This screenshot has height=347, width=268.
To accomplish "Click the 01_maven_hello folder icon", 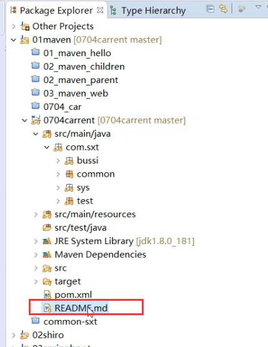I will [36, 52].
